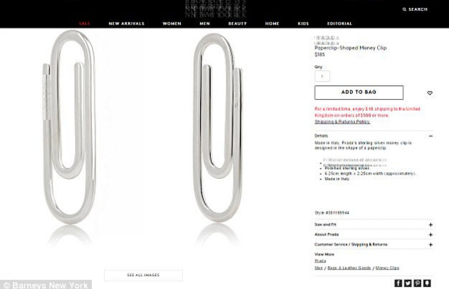Open the Sale menu item

pos(84,24)
